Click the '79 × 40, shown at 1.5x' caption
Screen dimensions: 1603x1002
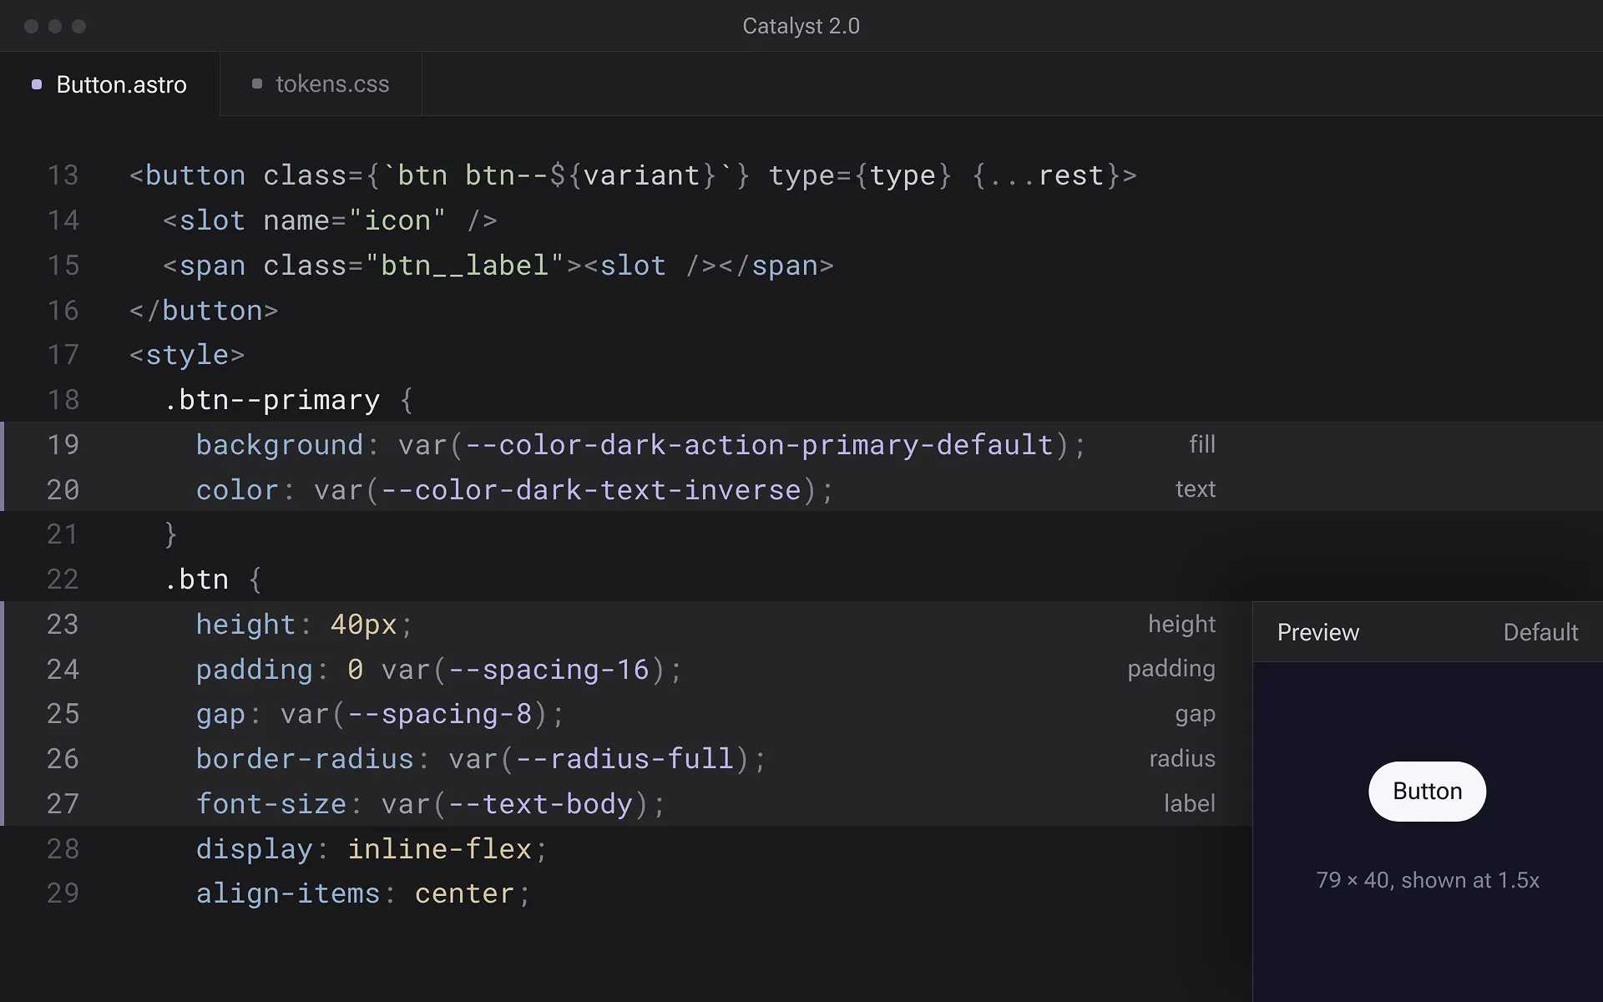(x=1427, y=880)
